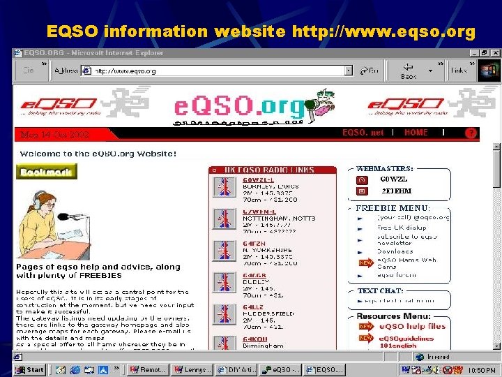Click the flag icon beside G0WZL-L
This screenshot has width=502, height=377.
click(224, 187)
